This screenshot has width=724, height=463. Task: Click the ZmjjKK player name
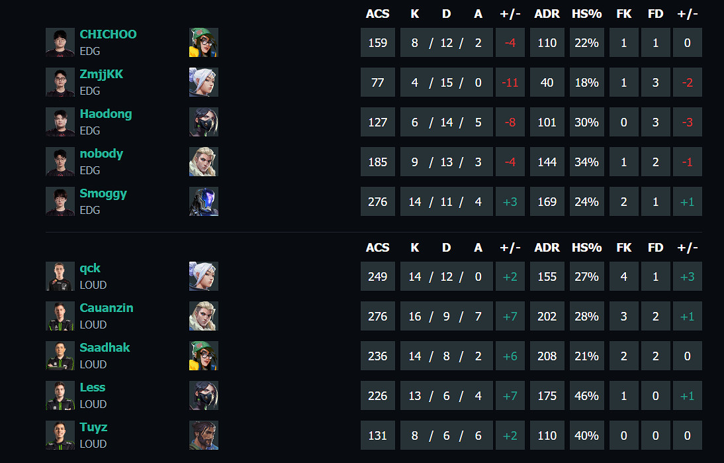pos(101,74)
